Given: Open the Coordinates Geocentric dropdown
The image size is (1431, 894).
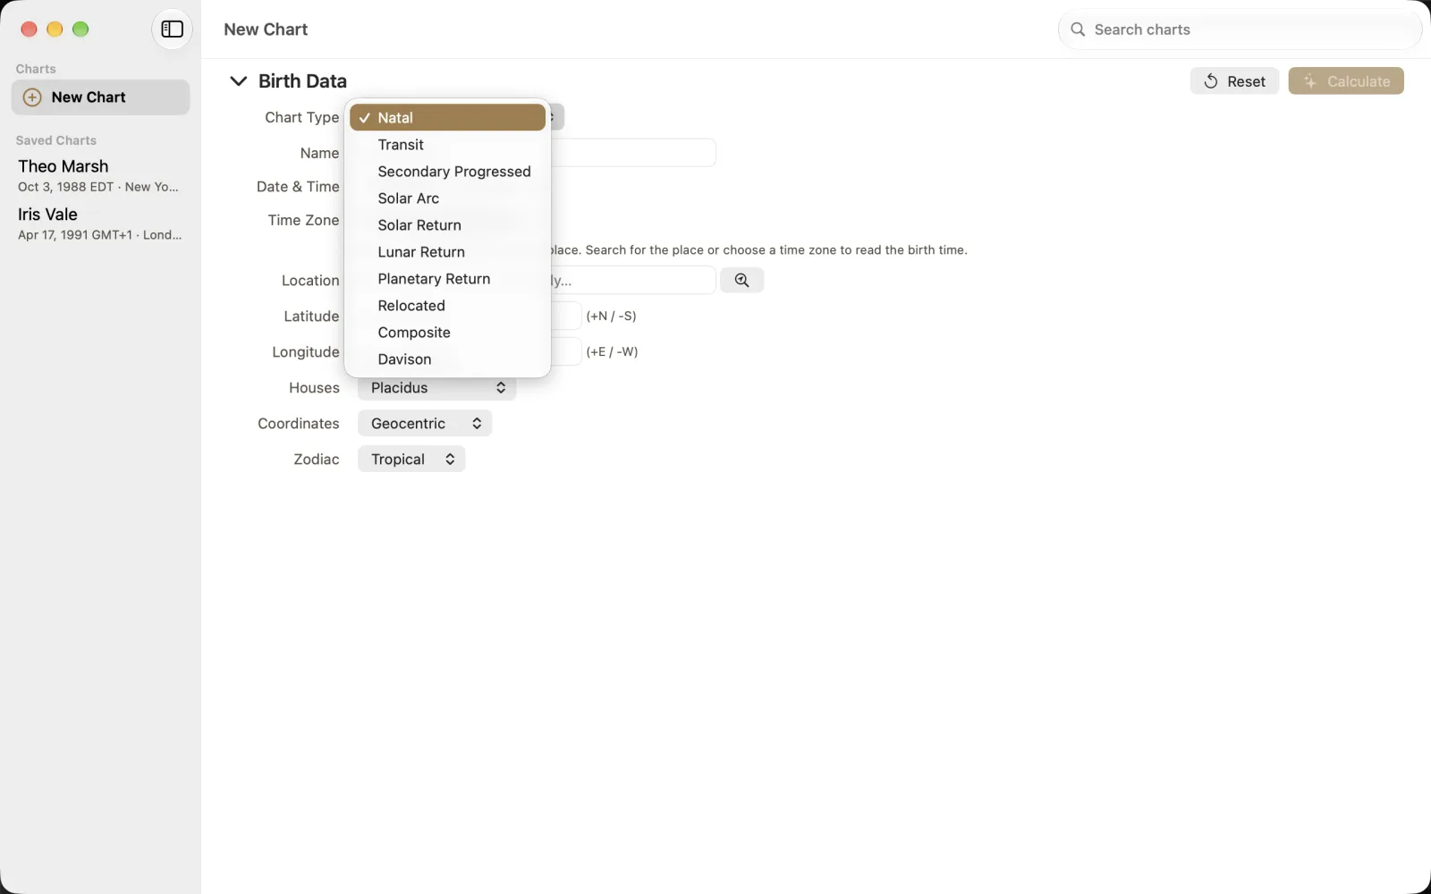Looking at the screenshot, I should pos(425,424).
